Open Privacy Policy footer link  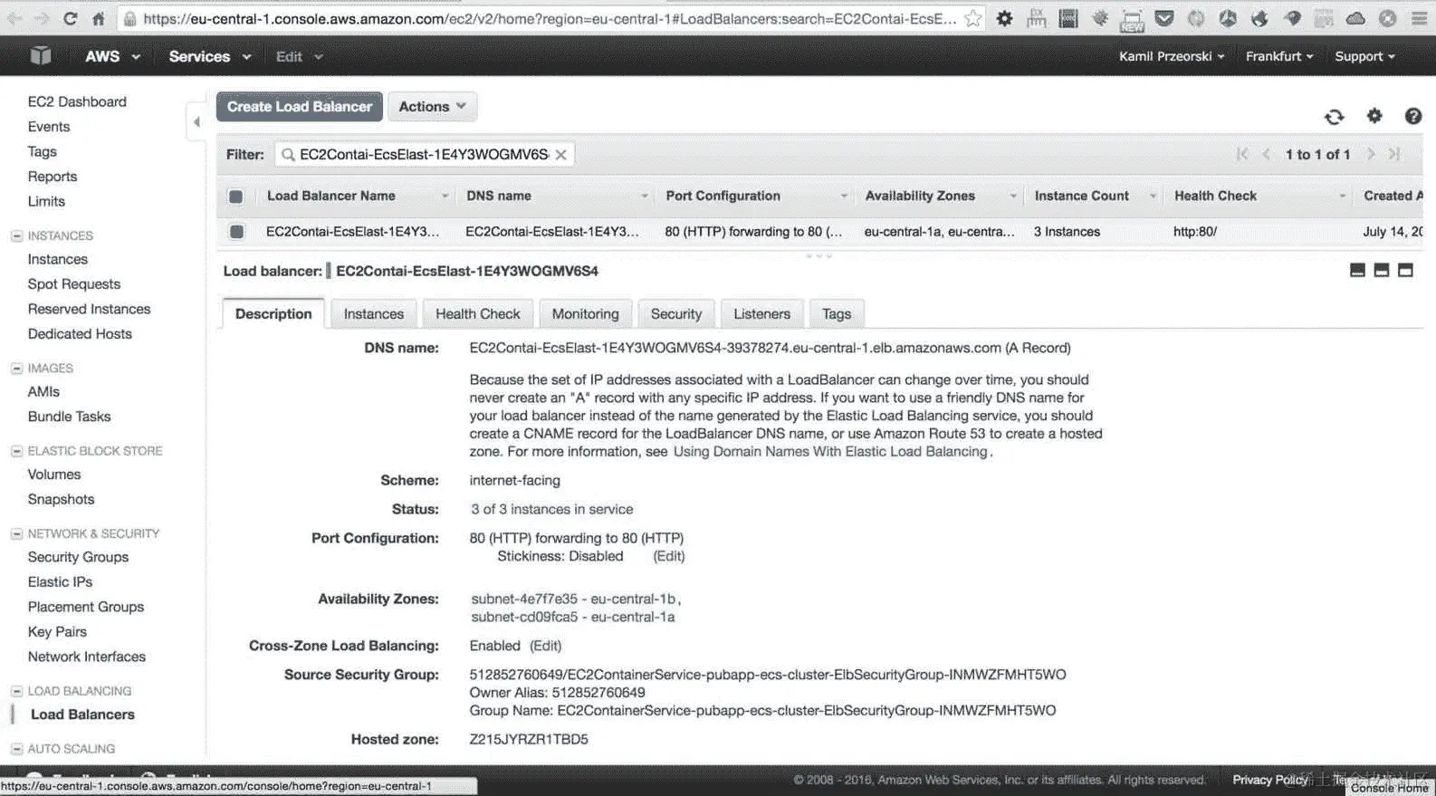pyautogui.click(x=1270, y=780)
